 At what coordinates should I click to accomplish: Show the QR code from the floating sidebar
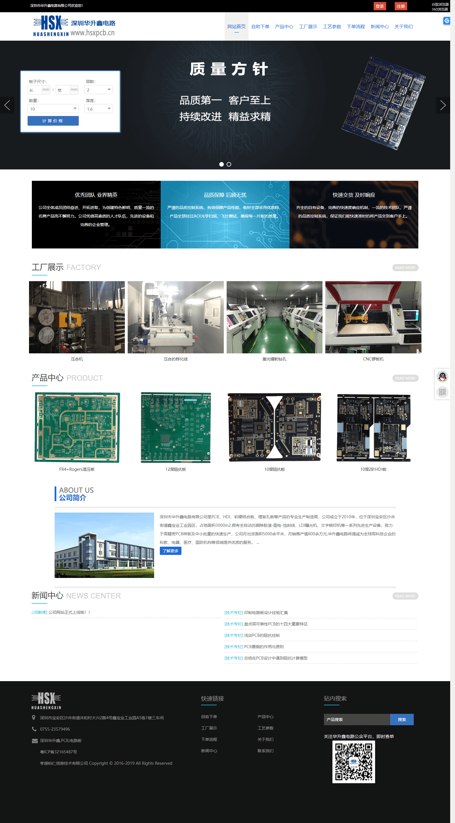(x=442, y=392)
